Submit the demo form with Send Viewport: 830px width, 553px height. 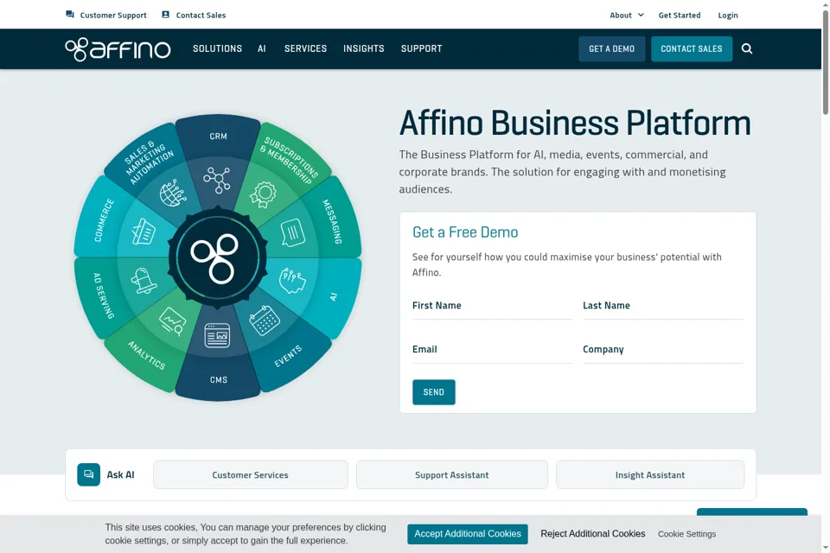coord(433,392)
